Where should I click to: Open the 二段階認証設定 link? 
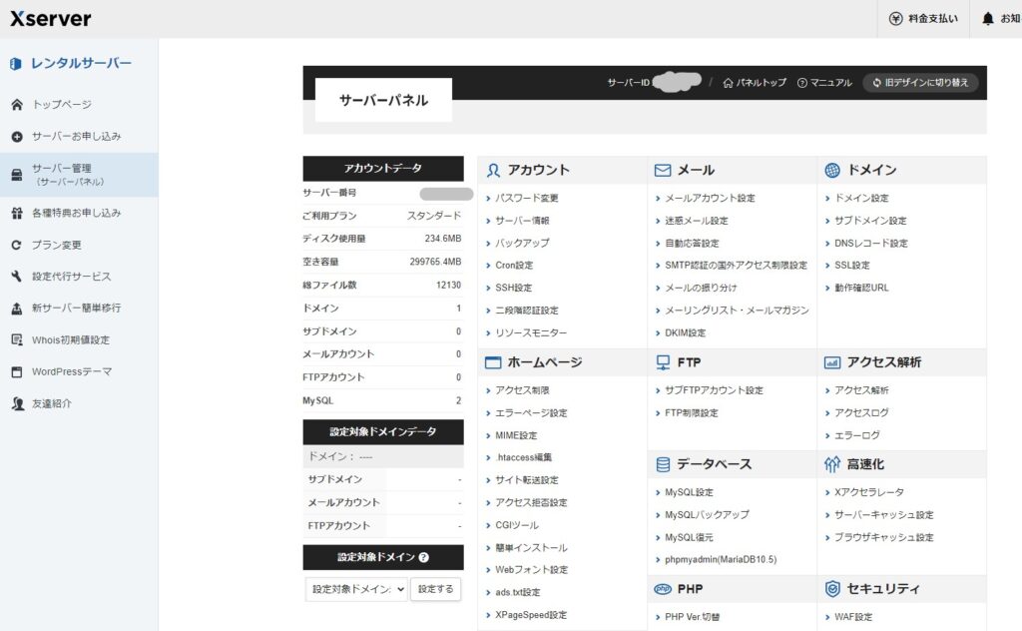(x=527, y=311)
